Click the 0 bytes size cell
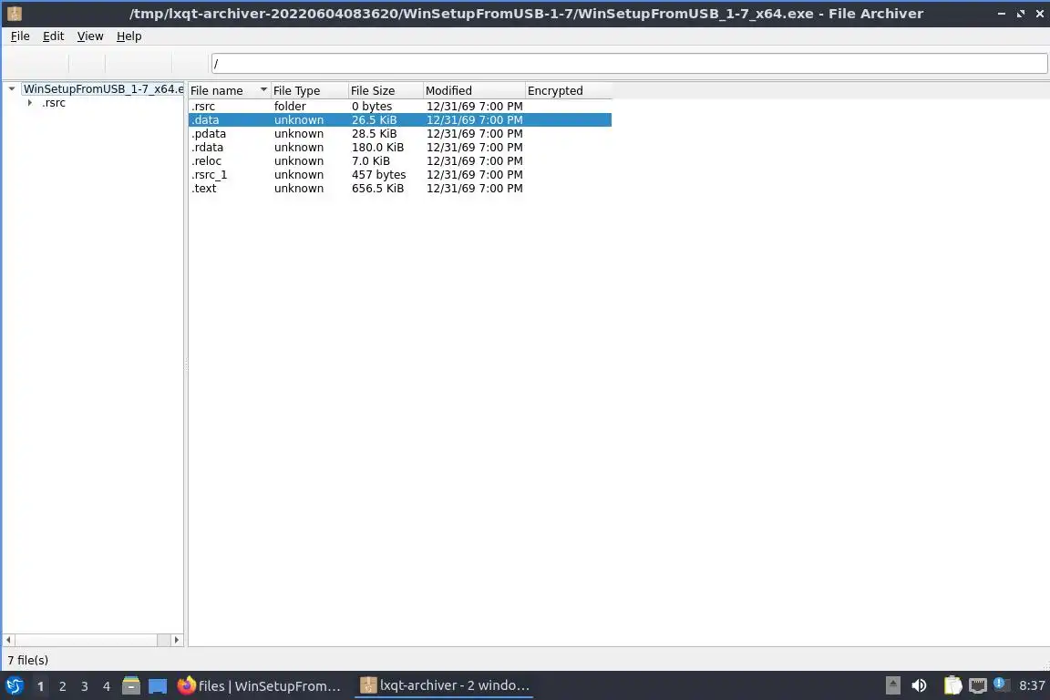The image size is (1050, 700). 372,106
